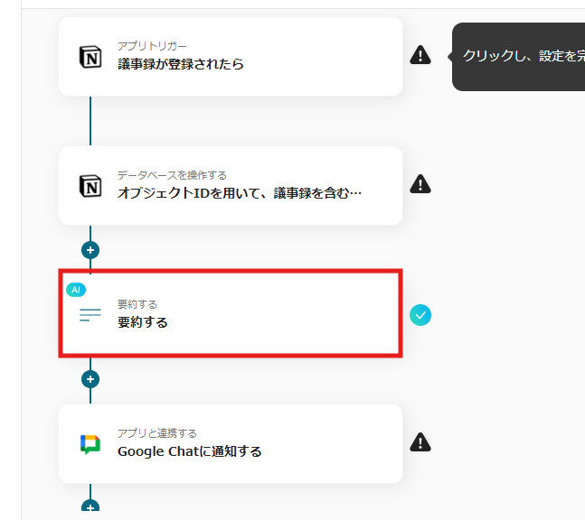Click the warning icon beside Google Chatに通知する
Image resolution: width=585 pixels, height=520 pixels.
pos(420,442)
